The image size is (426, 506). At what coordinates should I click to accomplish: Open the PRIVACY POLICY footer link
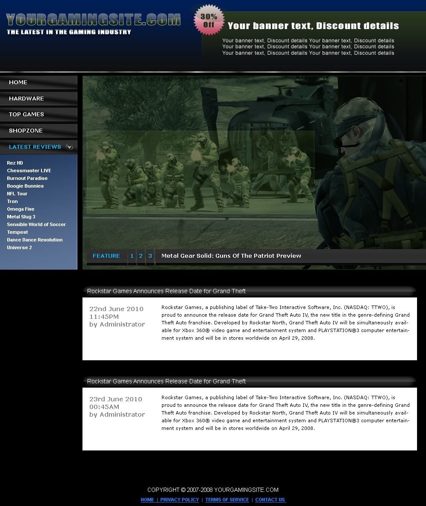pos(179,500)
